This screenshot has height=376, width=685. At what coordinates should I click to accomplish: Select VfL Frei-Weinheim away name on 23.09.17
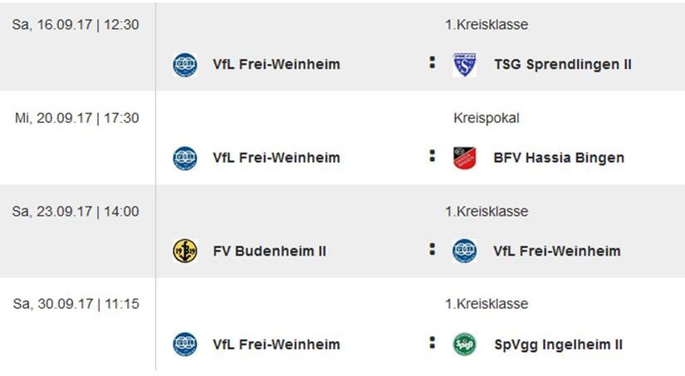(x=557, y=251)
